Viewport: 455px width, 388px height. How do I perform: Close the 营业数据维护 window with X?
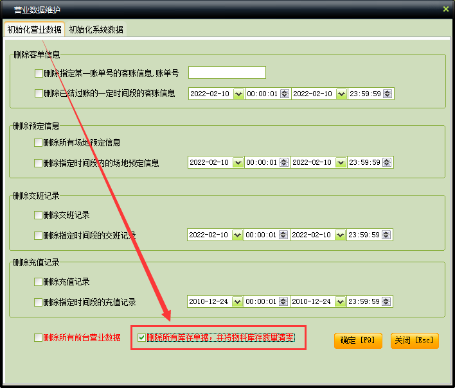click(x=446, y=9)
